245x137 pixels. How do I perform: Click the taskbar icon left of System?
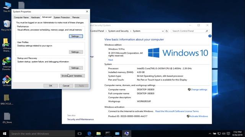117,134
